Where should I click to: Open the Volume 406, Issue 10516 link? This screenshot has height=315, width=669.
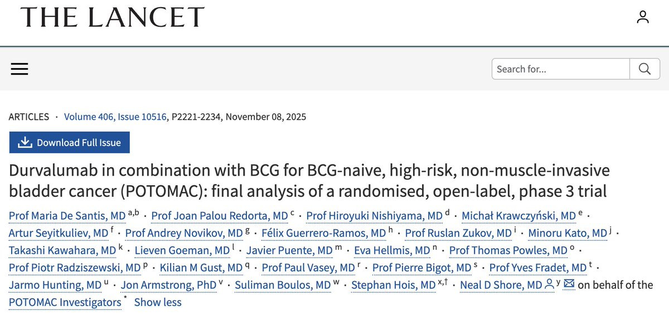click(119, 117)
